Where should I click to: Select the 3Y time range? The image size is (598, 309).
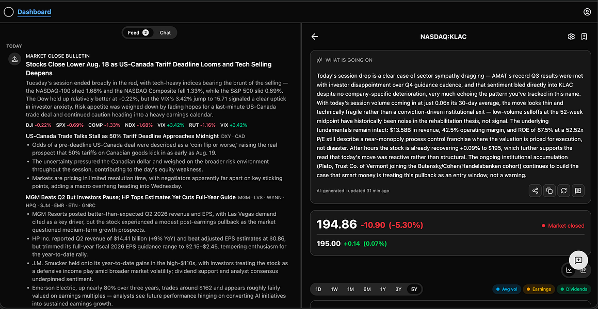(x=398, y=289)
